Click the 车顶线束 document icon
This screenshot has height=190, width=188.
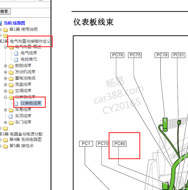(x=11, y=116)
